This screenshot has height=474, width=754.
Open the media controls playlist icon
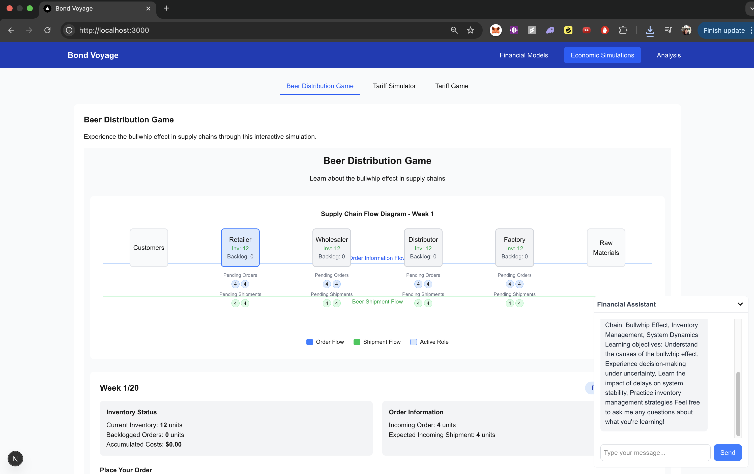pyautogui.click(x=668, y=30)
